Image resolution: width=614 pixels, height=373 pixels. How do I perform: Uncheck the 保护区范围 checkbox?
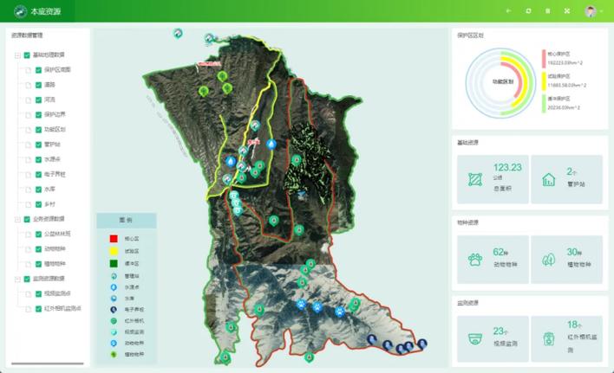coord(38,70)
